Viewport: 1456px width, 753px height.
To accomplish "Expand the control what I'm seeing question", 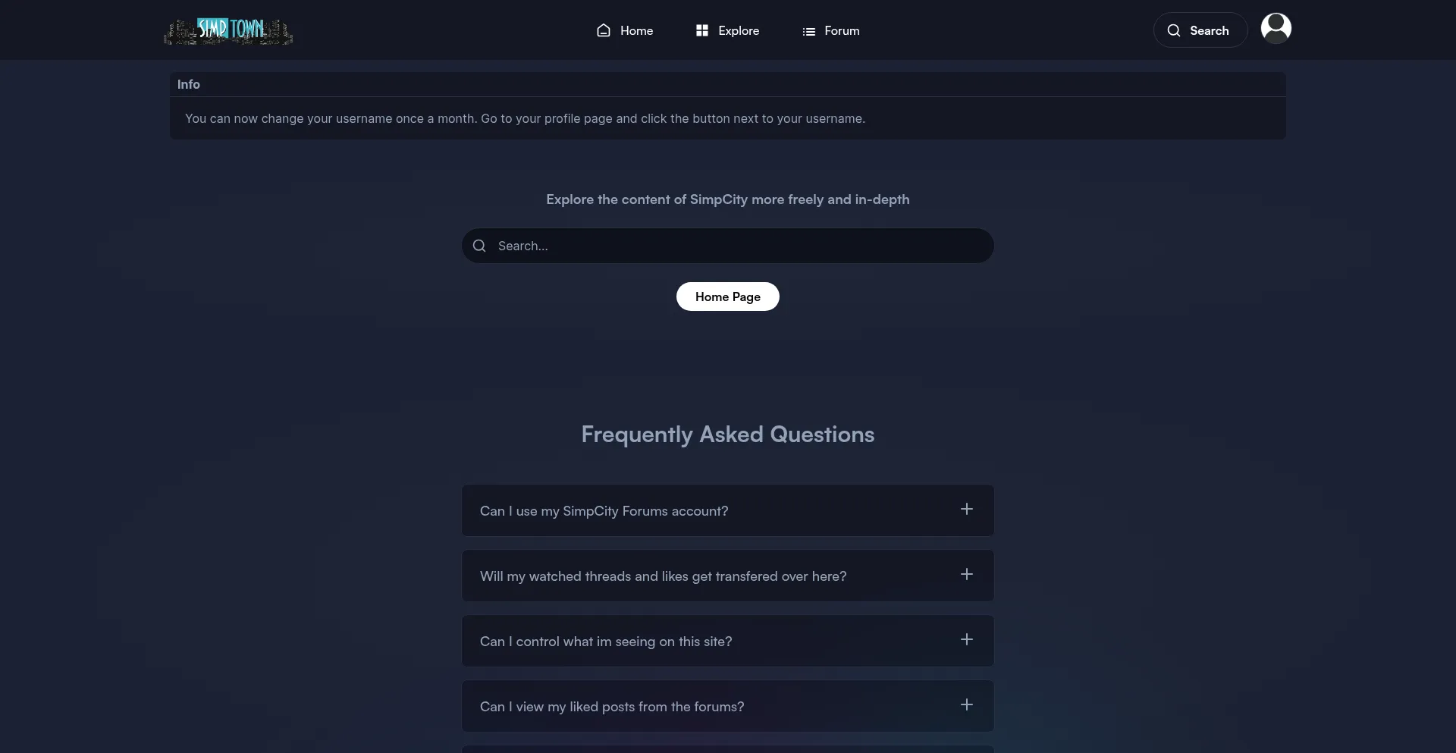I will pyautogui.click(x=606, y=642).
